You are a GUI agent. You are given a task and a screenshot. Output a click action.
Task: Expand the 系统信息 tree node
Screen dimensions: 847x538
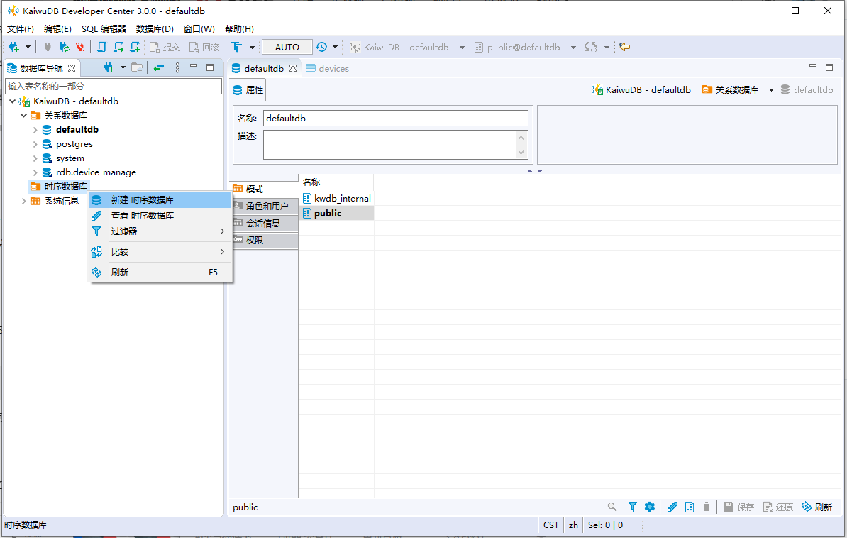coord(24,201)
